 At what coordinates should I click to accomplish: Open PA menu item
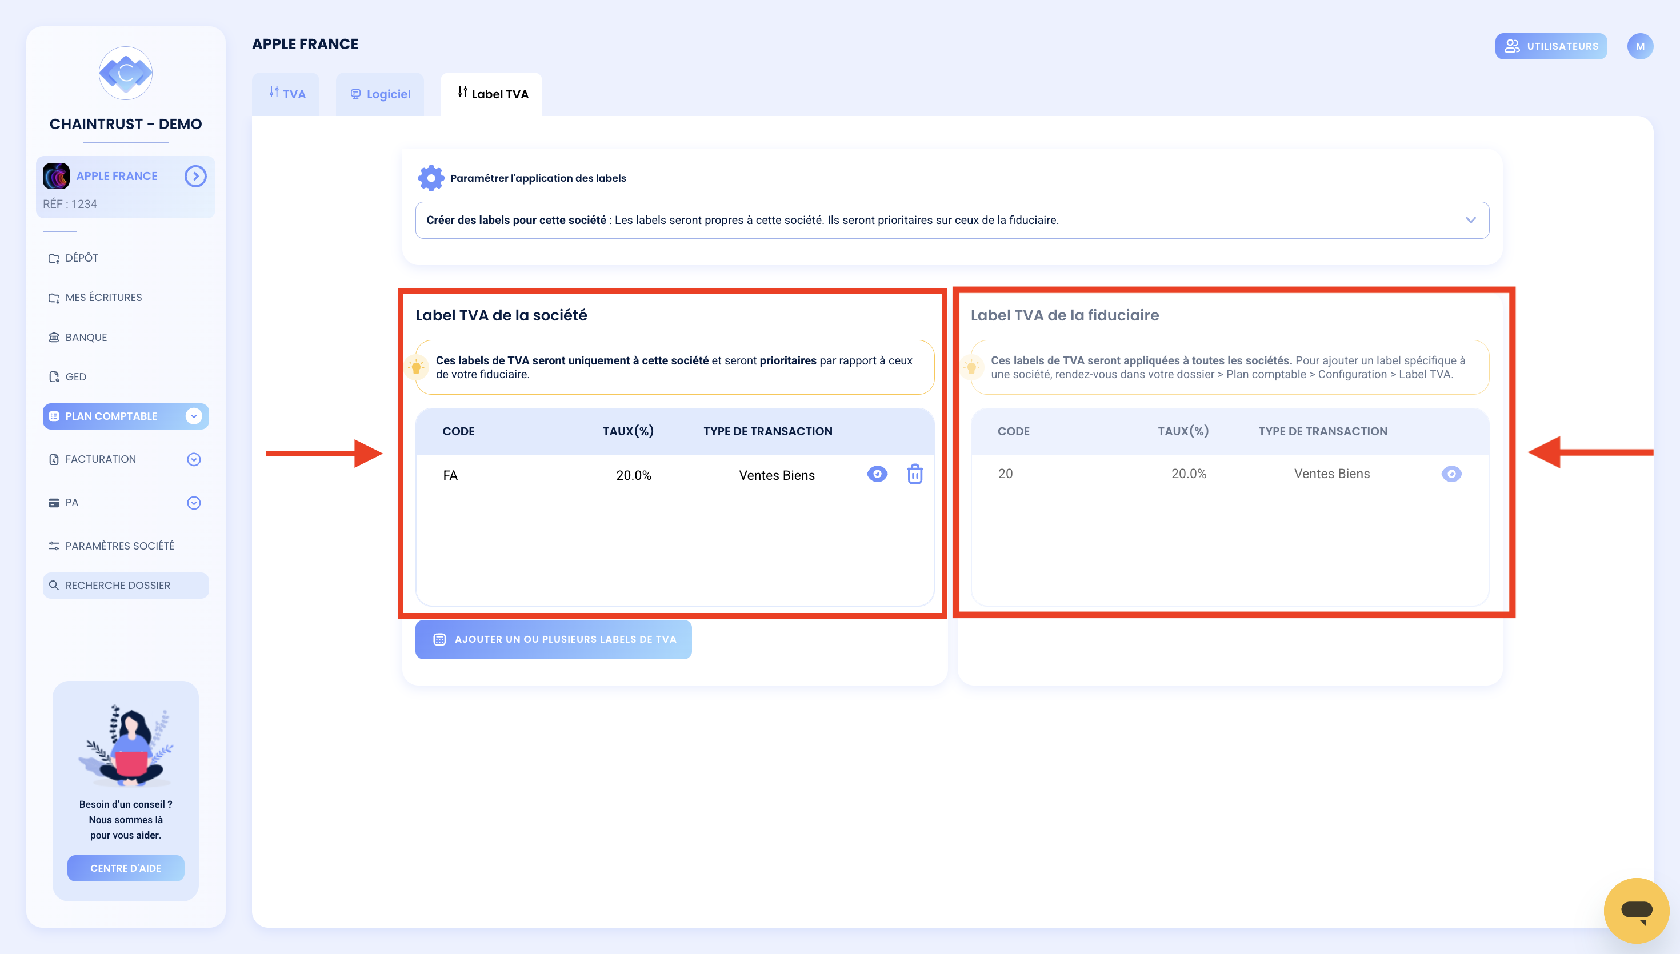pos(126,503)
